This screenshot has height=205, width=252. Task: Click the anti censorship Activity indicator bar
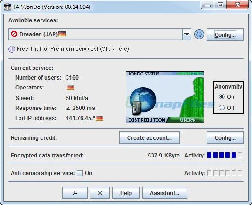tap(225, 173)
